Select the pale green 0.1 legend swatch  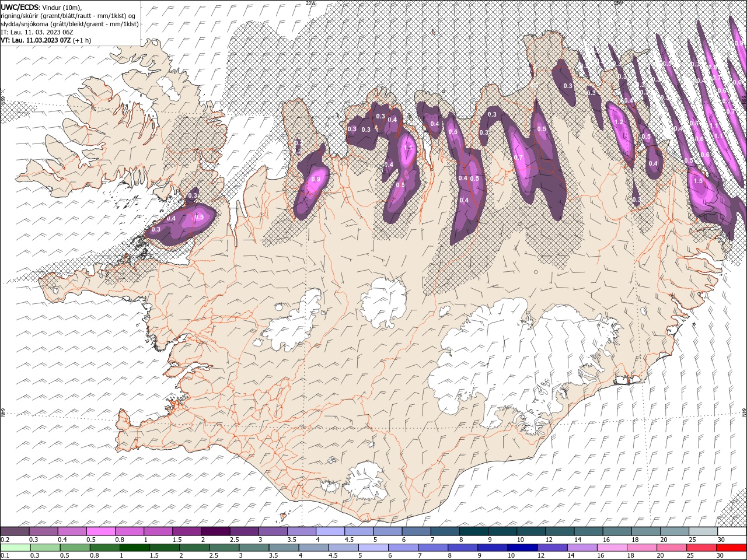[x=15, y=548]
